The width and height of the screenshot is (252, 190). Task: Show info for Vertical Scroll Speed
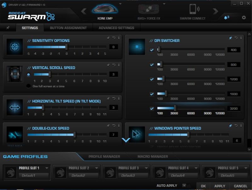119,65
